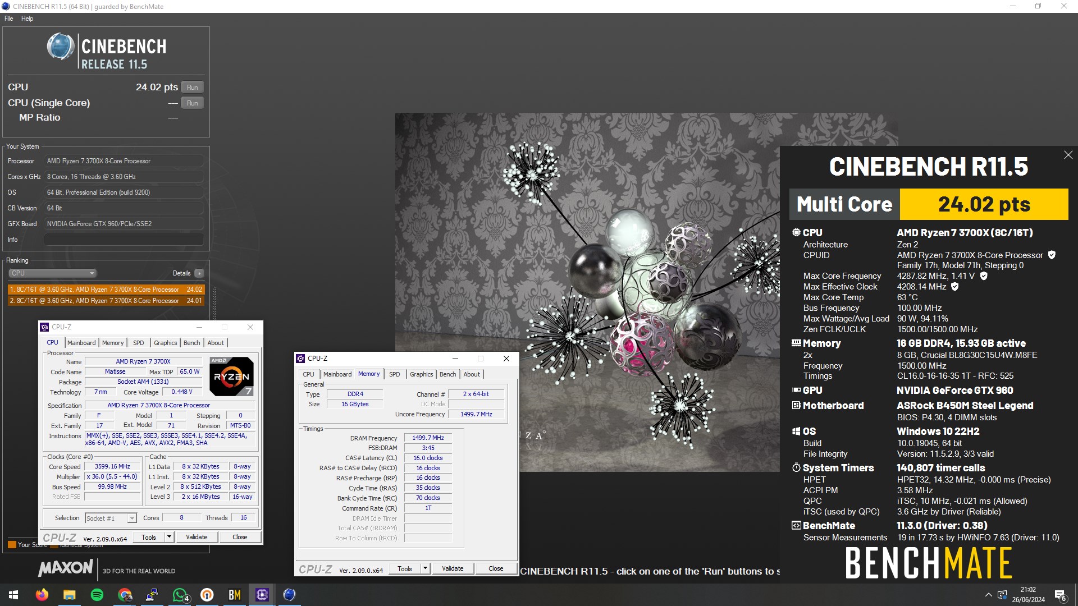Click Close button in CPU-Z Memory window
Image resolution: width=1078 pixels, height=606 pixels.
point(496,568)
